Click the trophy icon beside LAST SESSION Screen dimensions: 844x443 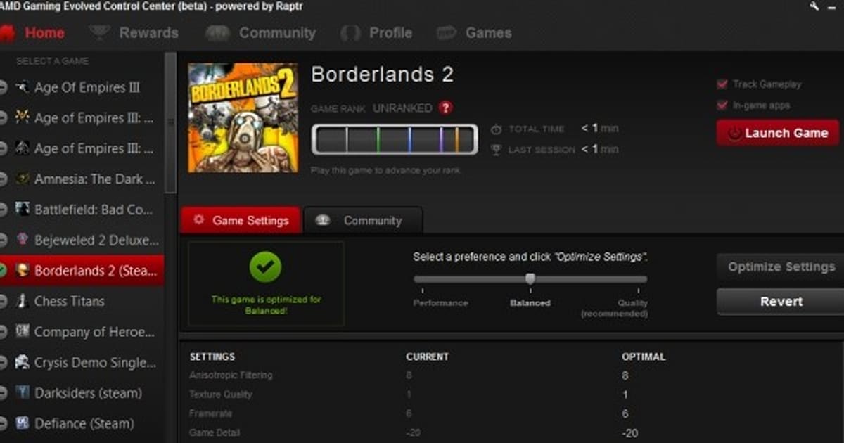(x=497, y=150)
